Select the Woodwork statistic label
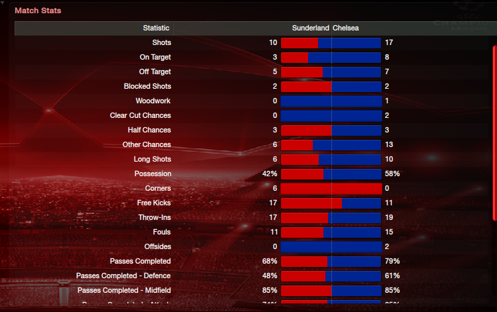 (x=153, y=101)
